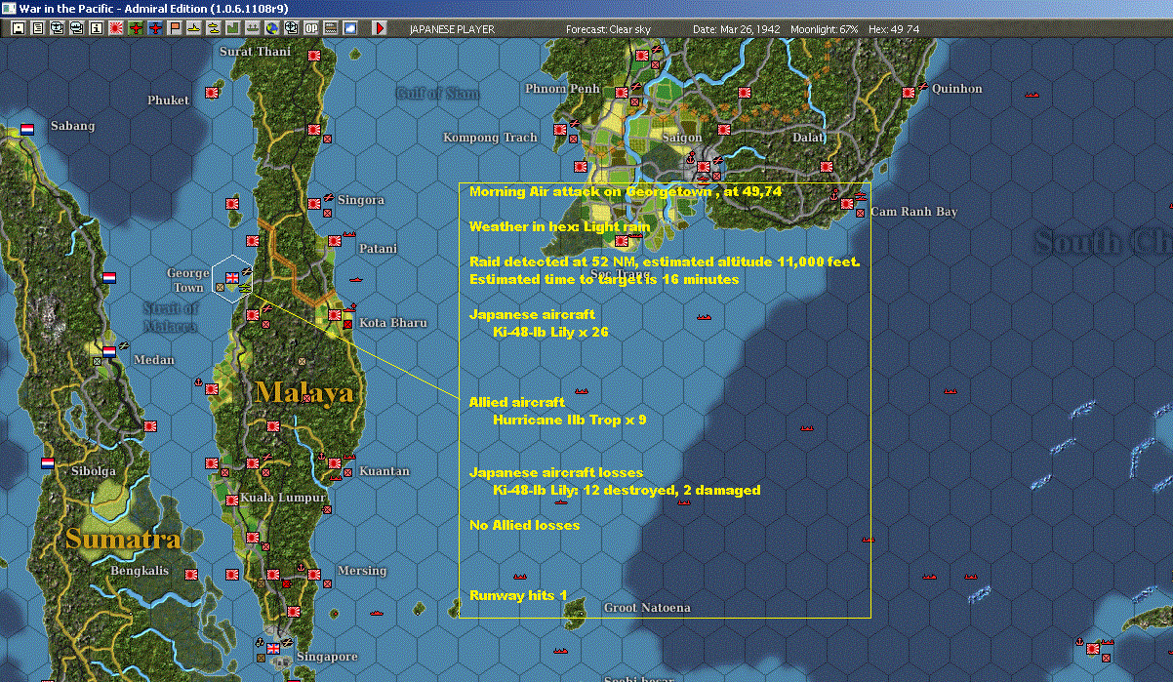Click the Ki-48-Ib Lily x 26 entry
The image size is (1173, 682).
(x=550, y=332)
